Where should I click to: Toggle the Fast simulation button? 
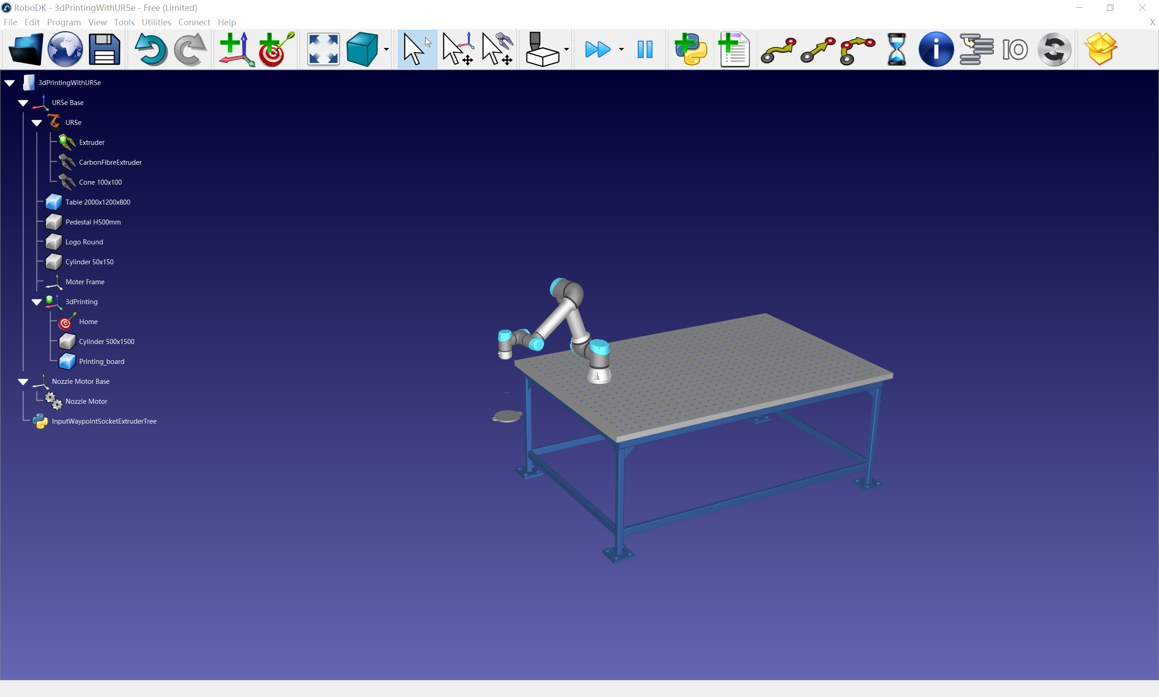pyautogui.click(x=598, y=49)
